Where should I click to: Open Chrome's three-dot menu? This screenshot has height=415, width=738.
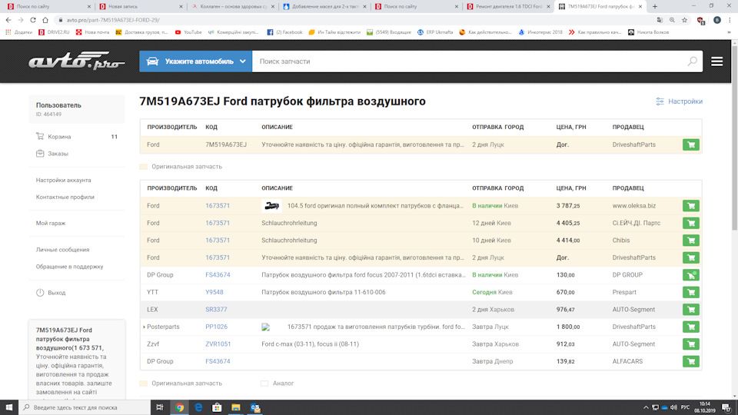730,20
